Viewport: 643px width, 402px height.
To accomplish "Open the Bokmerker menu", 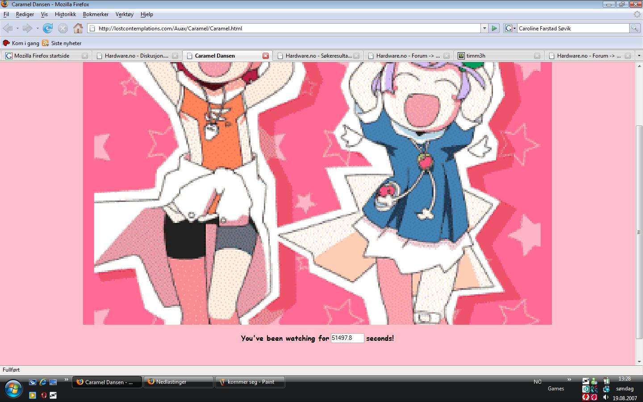I will pyautogui.click(x=96, y=14).
